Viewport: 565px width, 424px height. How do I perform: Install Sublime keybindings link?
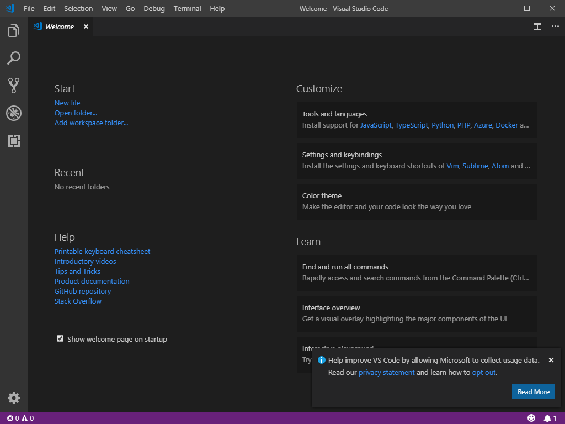coord(475,166)
